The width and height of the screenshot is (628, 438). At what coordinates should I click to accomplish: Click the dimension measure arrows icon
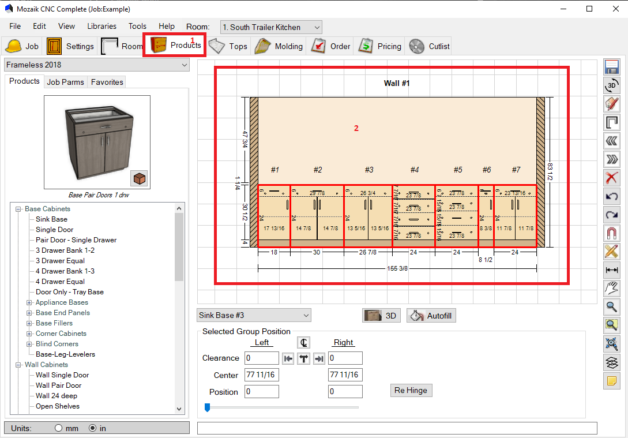pyautogui.click(x=612, y=269)
